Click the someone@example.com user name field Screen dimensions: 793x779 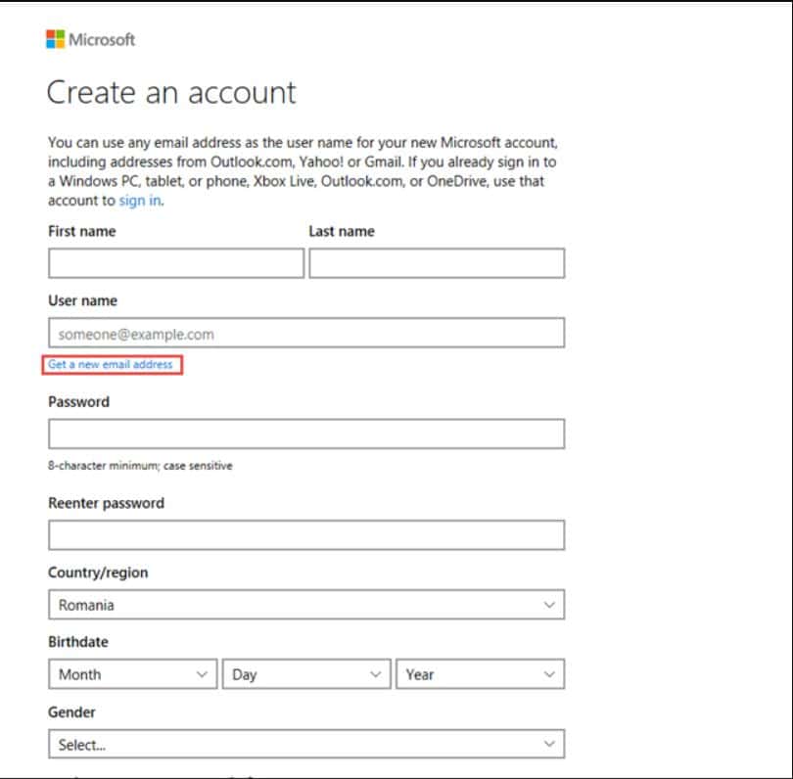point(306,333)
